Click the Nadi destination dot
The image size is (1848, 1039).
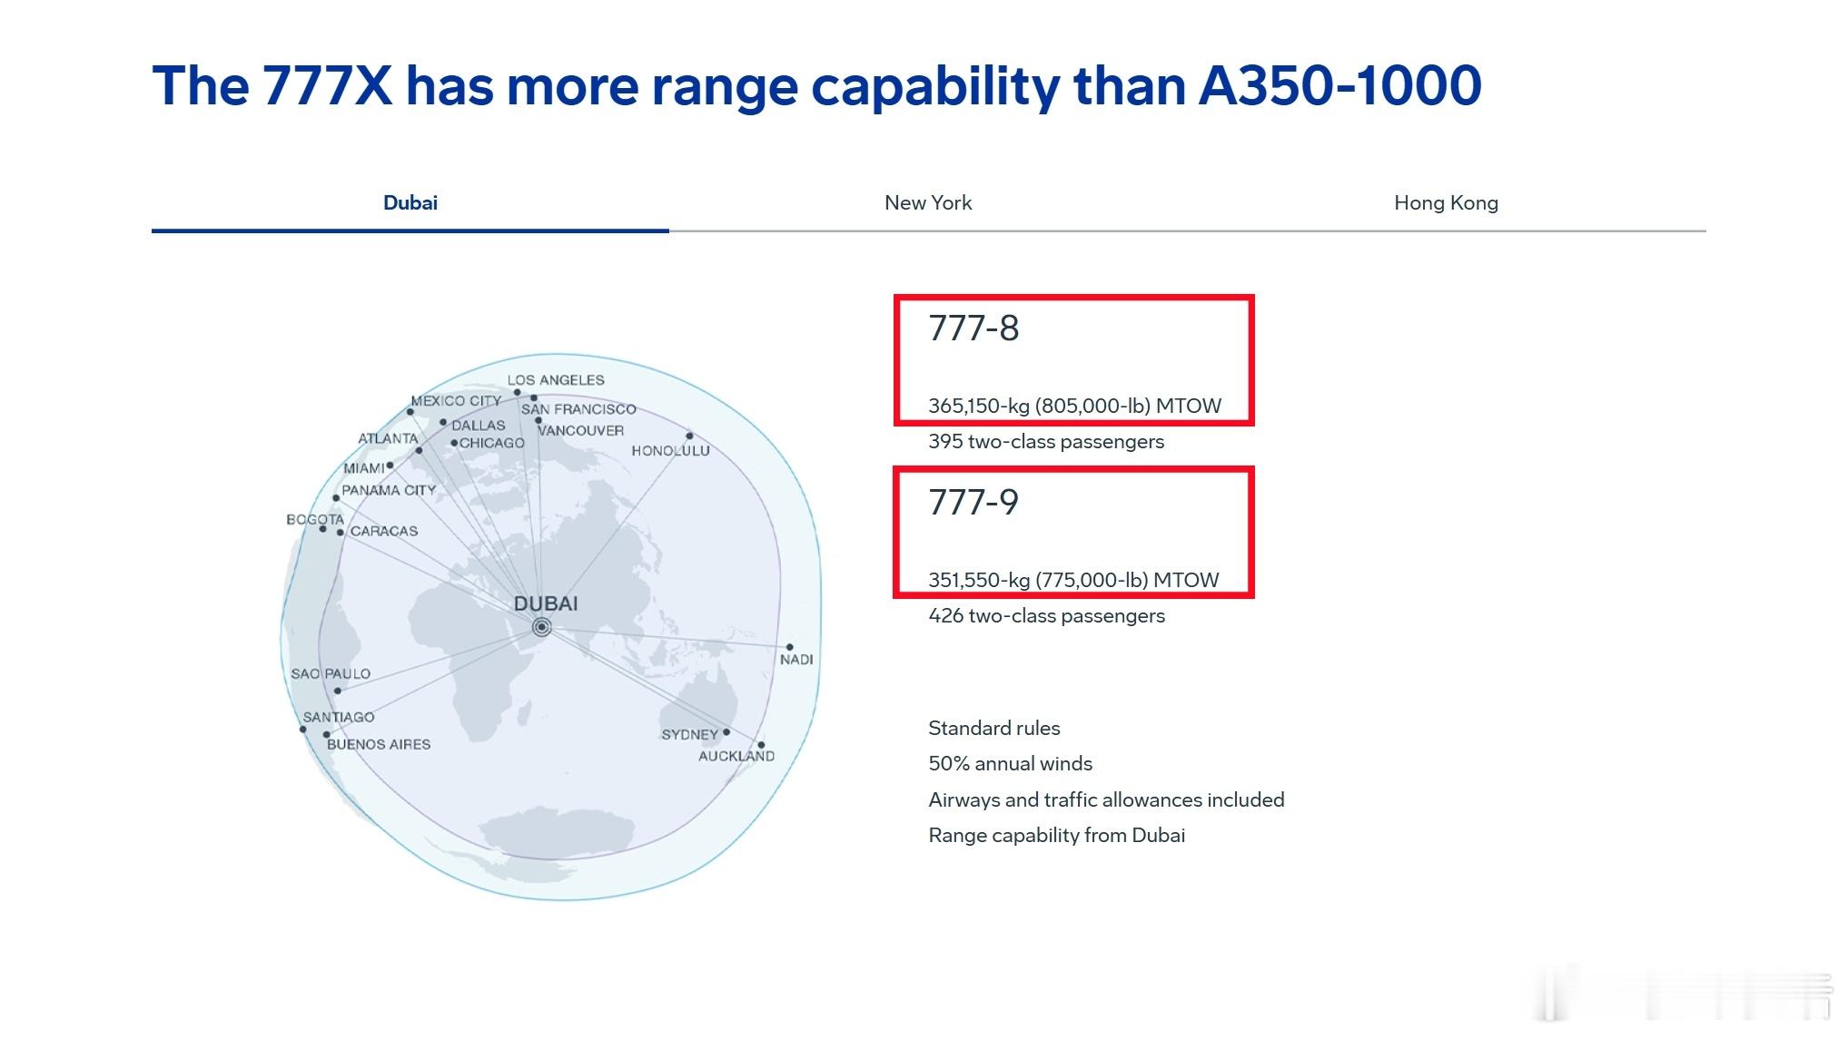tap(789, 647)
